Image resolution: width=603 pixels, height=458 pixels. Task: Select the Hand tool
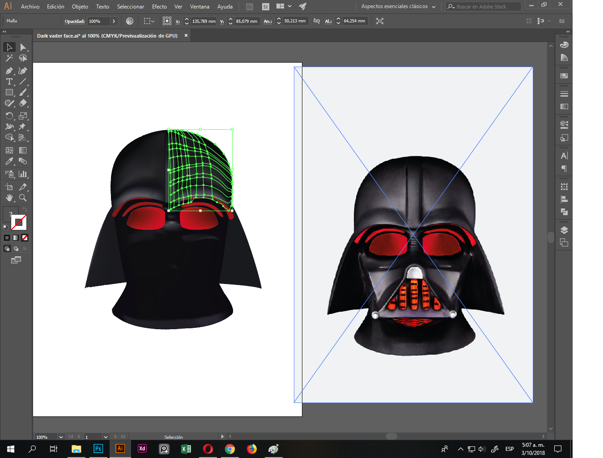(x=9, y=198)
